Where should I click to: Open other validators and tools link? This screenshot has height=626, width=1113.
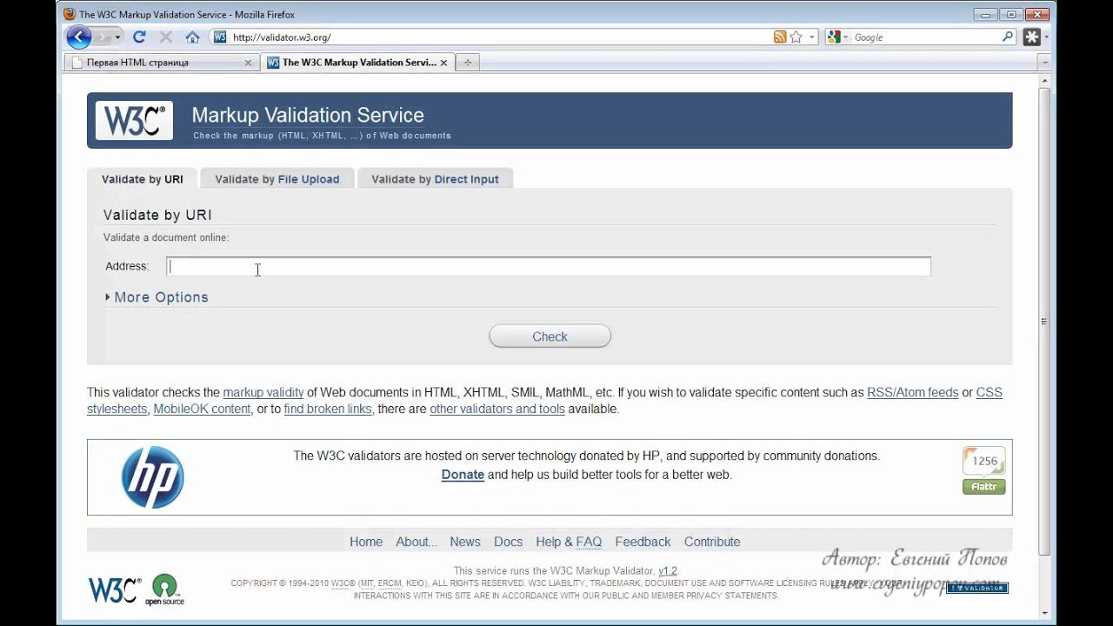point(497,410)
